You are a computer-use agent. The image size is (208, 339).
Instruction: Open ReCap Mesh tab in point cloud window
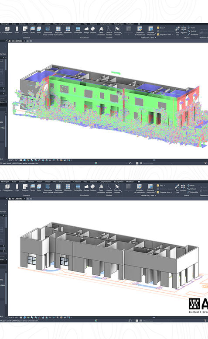[119, 24]
